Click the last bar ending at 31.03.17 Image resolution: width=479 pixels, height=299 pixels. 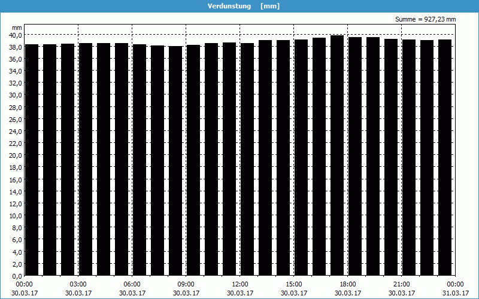[x=445, y=158]
